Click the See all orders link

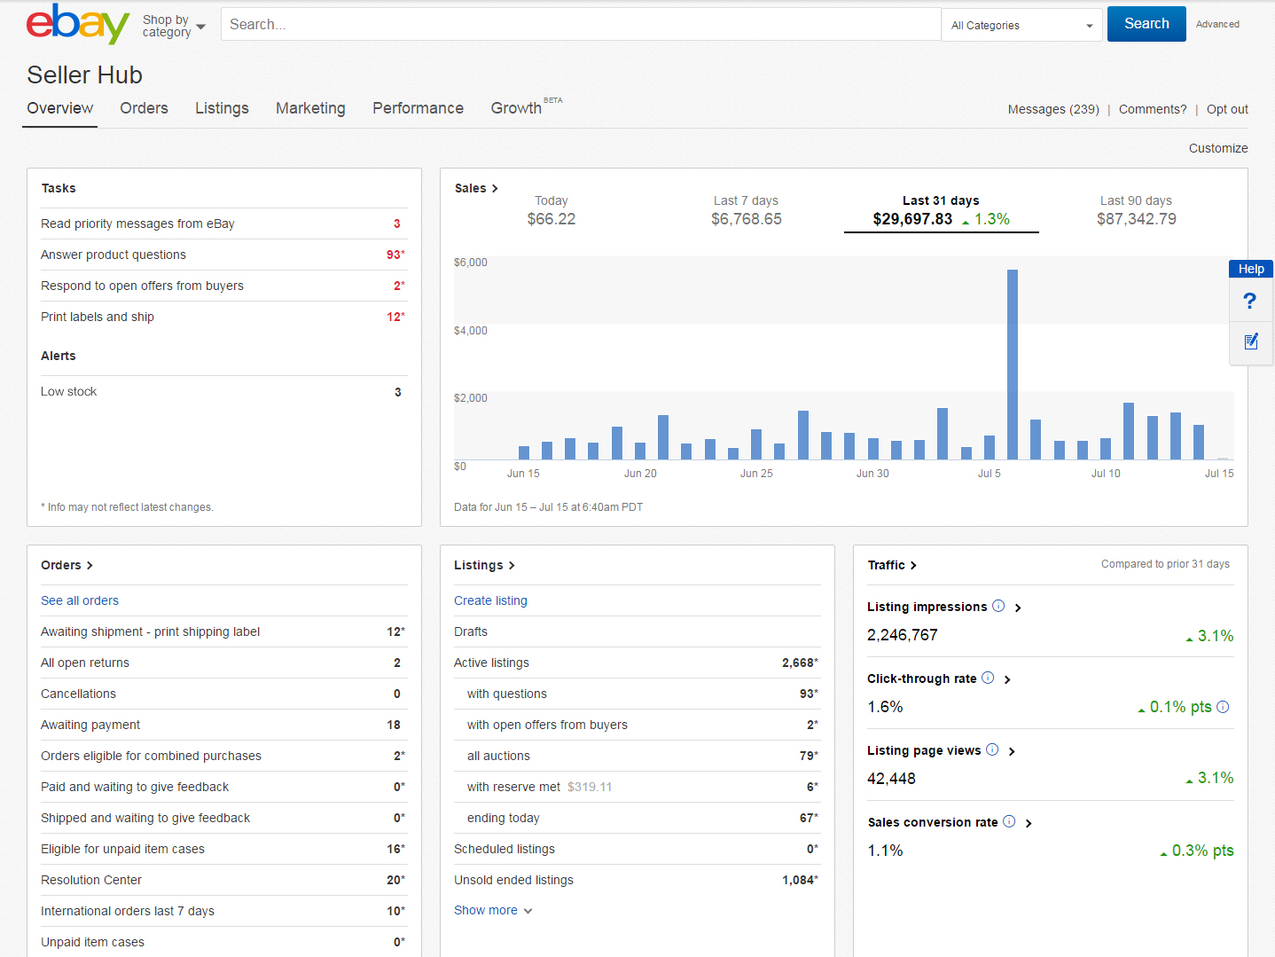(x=80, y=600)
